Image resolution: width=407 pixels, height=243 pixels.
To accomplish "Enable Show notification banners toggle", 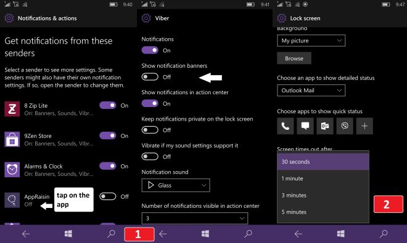I will pyautogui.click(x=150, y=77).
